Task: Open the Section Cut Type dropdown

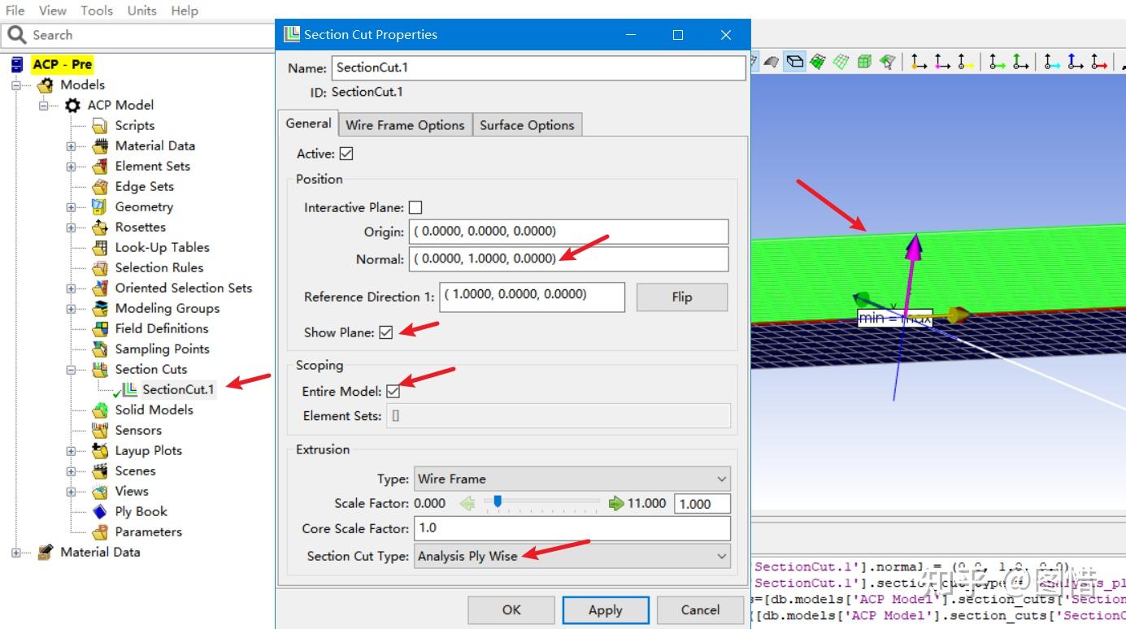Action: (572, 557)
